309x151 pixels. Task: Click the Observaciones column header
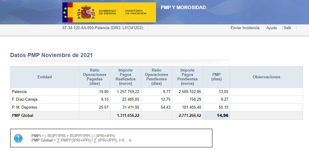266,77
